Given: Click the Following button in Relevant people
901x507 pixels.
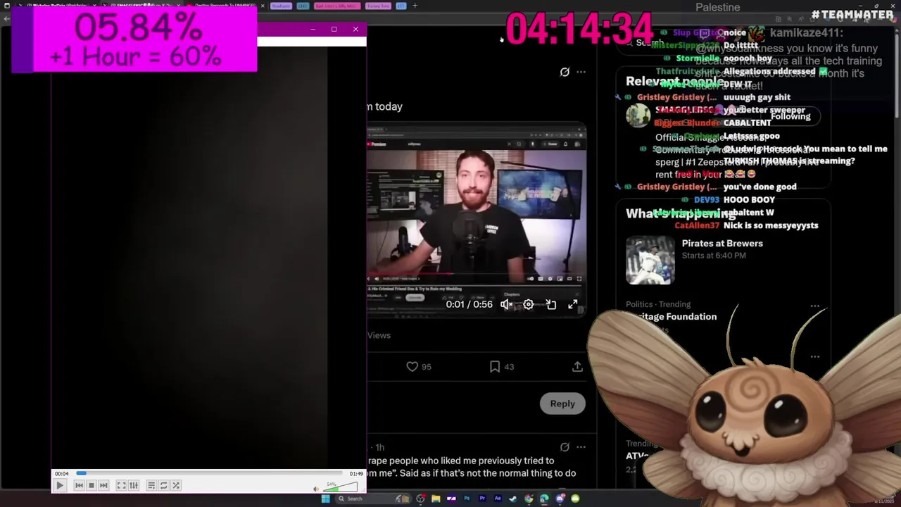Looking at the screenshot, I should [x=790, y=116].
